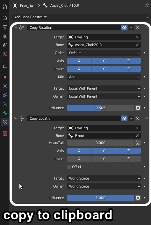Open Copy Location Owner World Space dropdown
This screenshot has height=225, width=151.
pos(104,186)
